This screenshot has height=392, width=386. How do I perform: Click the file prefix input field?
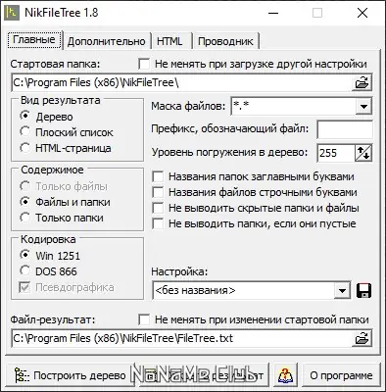345,129
